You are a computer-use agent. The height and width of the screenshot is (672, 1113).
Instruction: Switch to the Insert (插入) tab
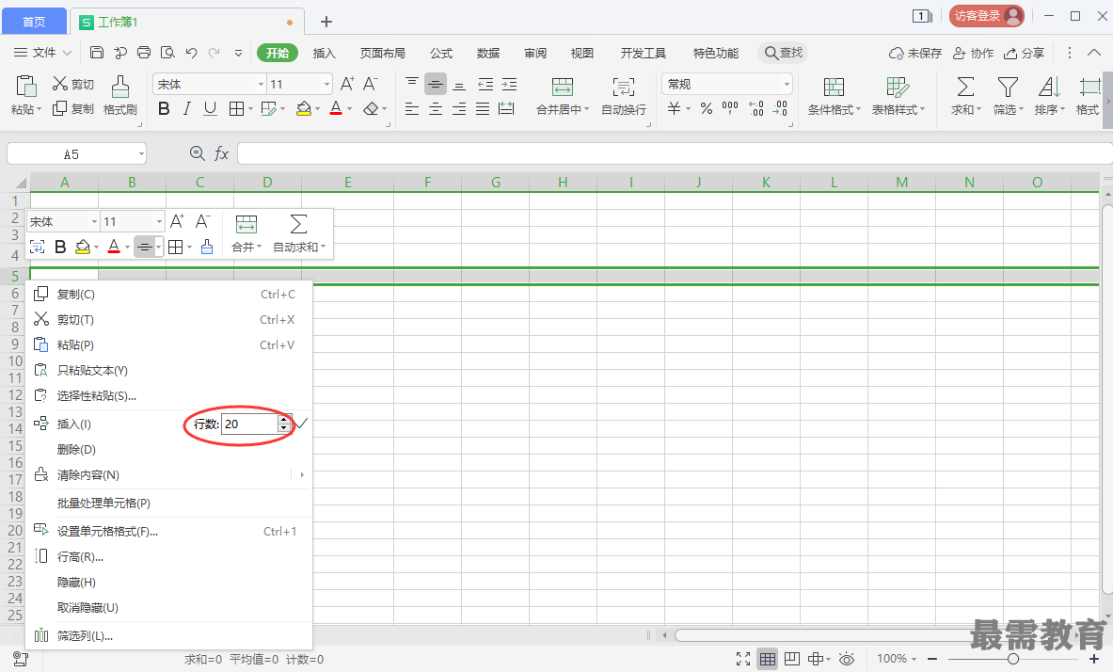click(x=324, y=53)
